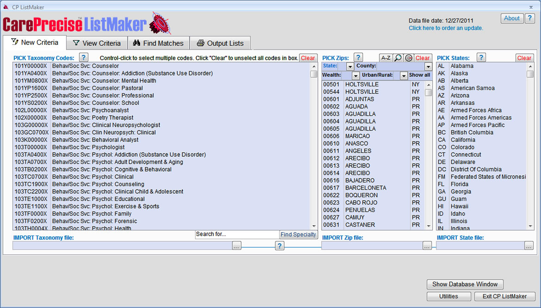
Task: Select zip 00601 ADJUNTAS
Action: click(x=373, y=99)
